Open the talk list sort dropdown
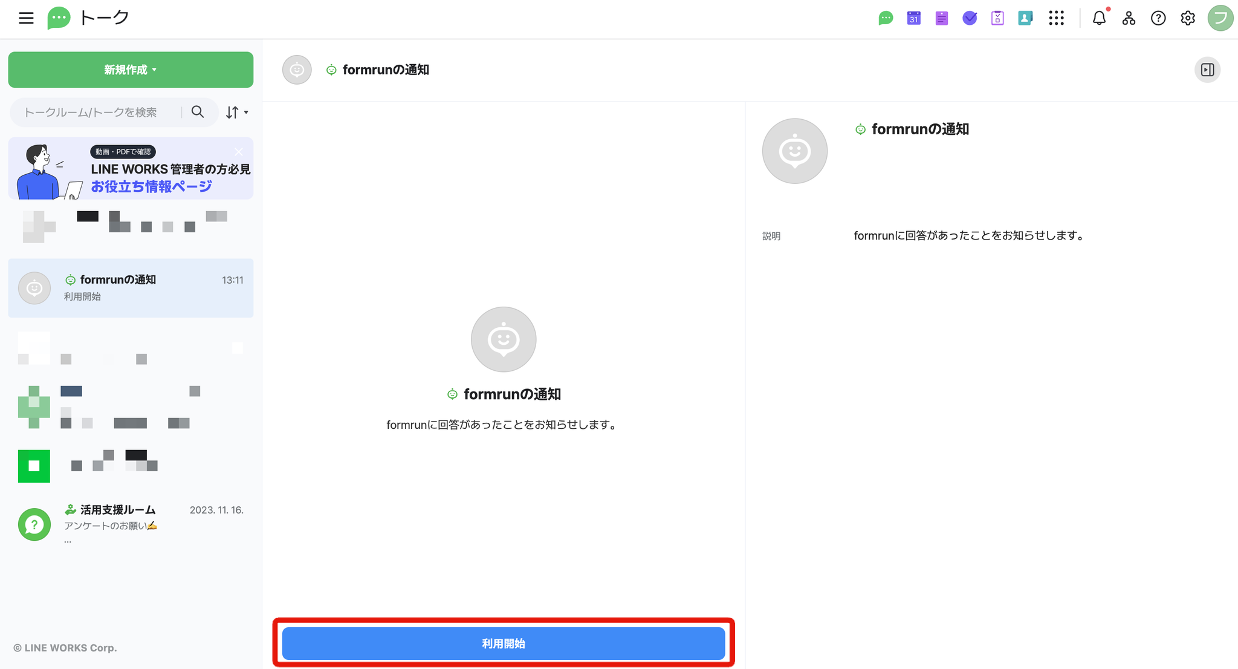This screenshot has height=669, width=1238. coord(237,113)
